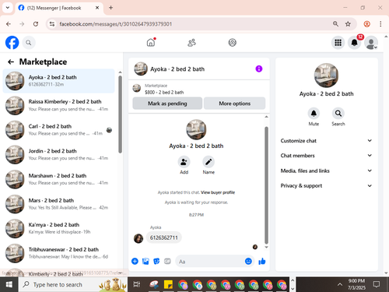The width and height of the screenshot is (389, 292).
Task: Click the chat list scrollbar
Action: coord(120,114)
